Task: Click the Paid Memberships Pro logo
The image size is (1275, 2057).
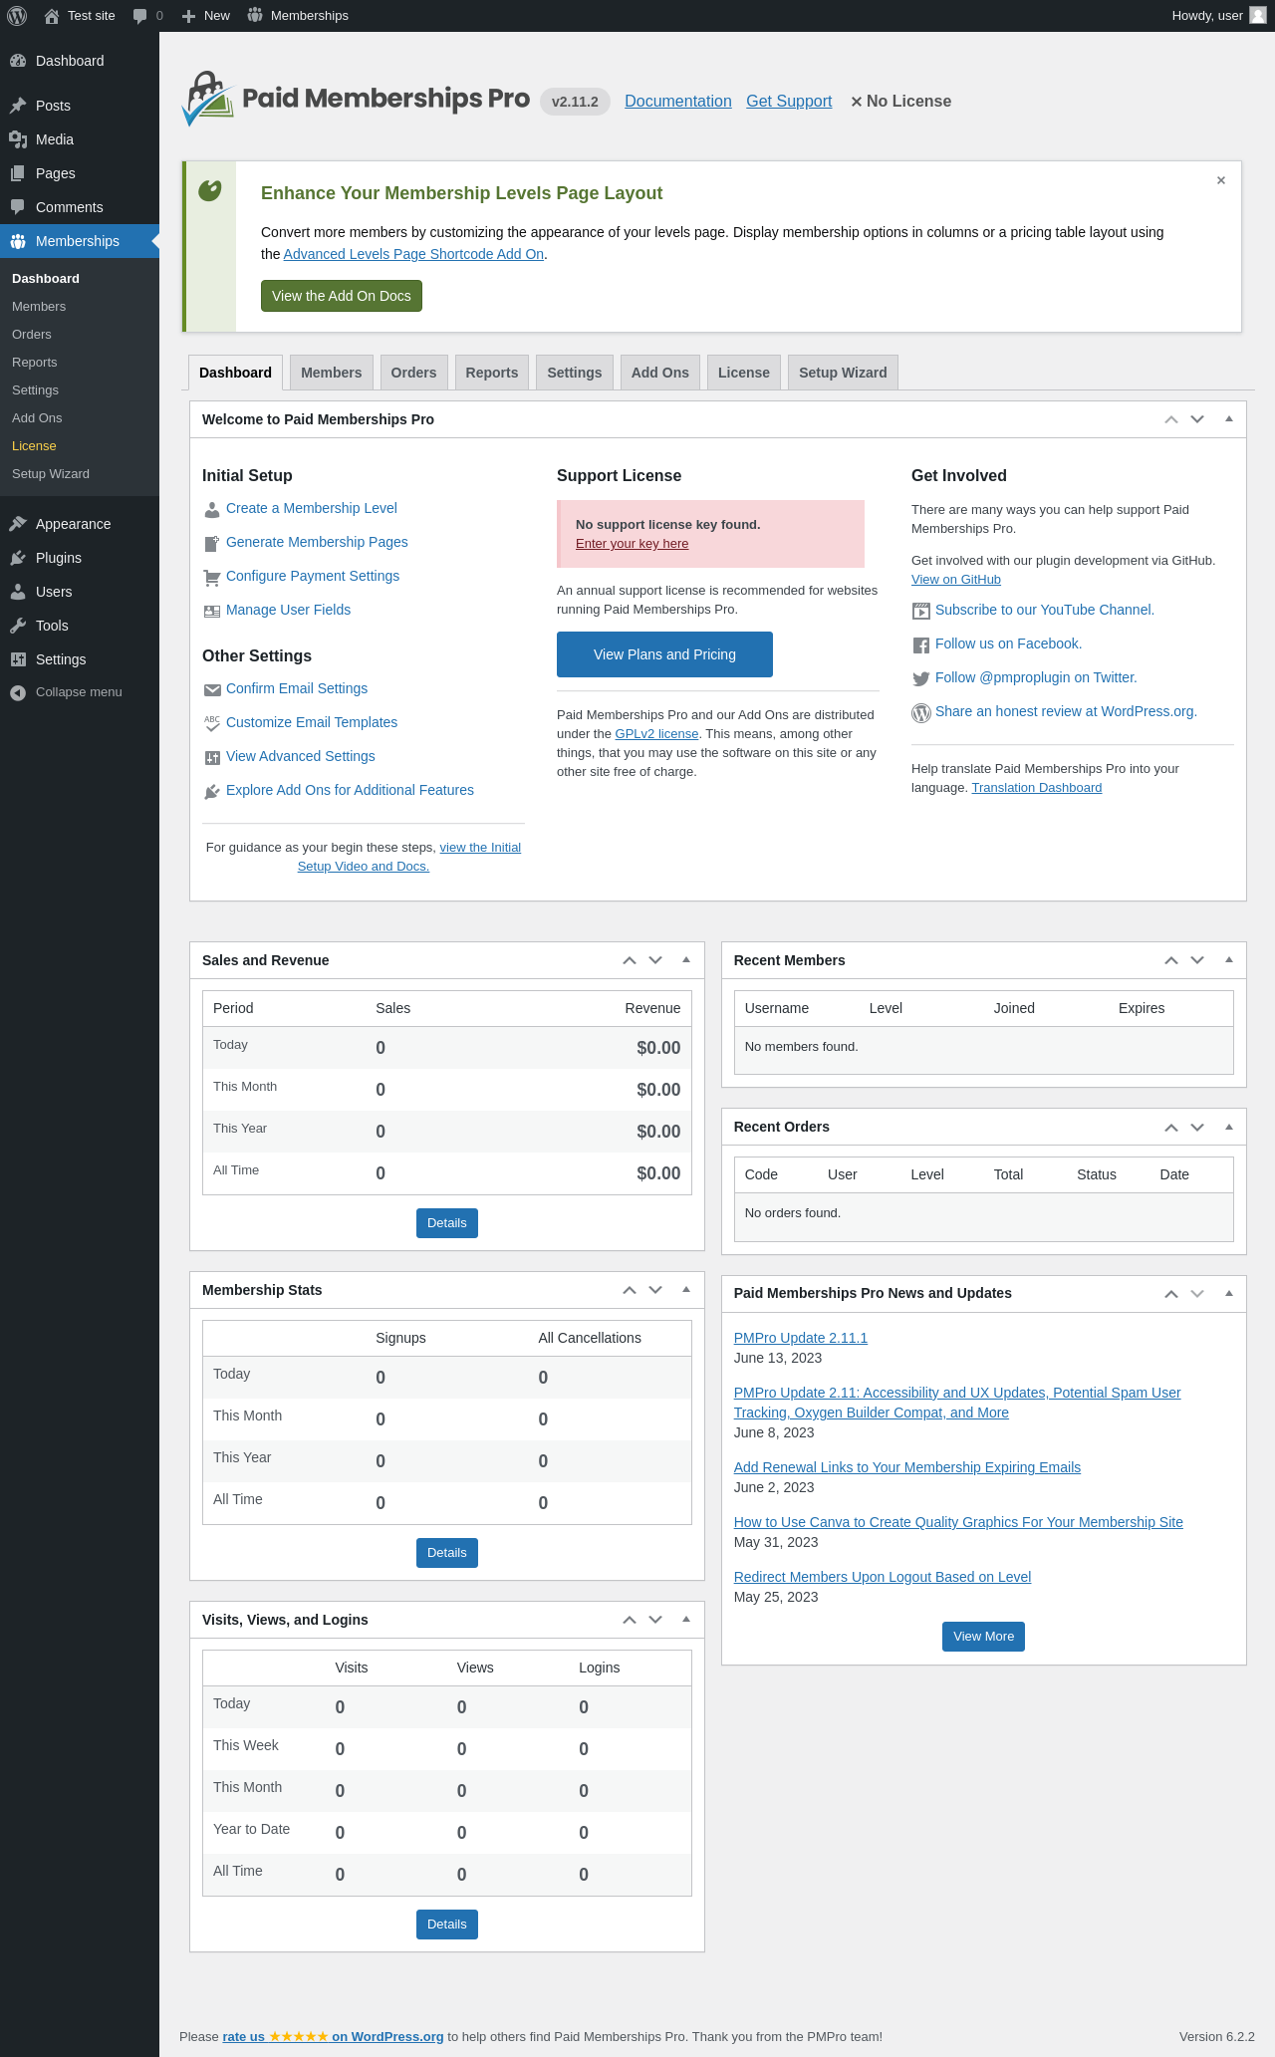Action: (x=356, y=99)
